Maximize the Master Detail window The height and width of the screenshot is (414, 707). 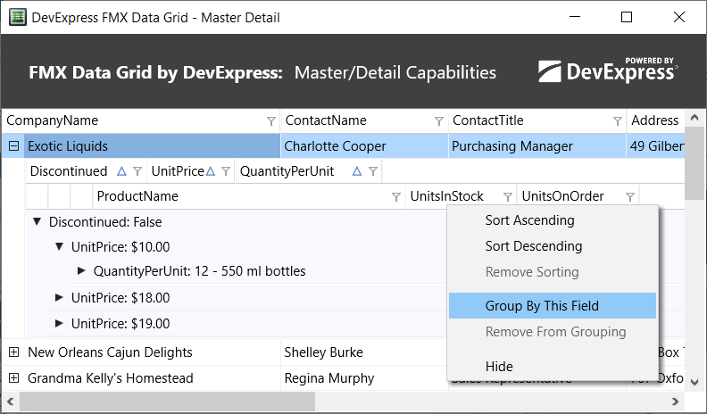[627, 17]
